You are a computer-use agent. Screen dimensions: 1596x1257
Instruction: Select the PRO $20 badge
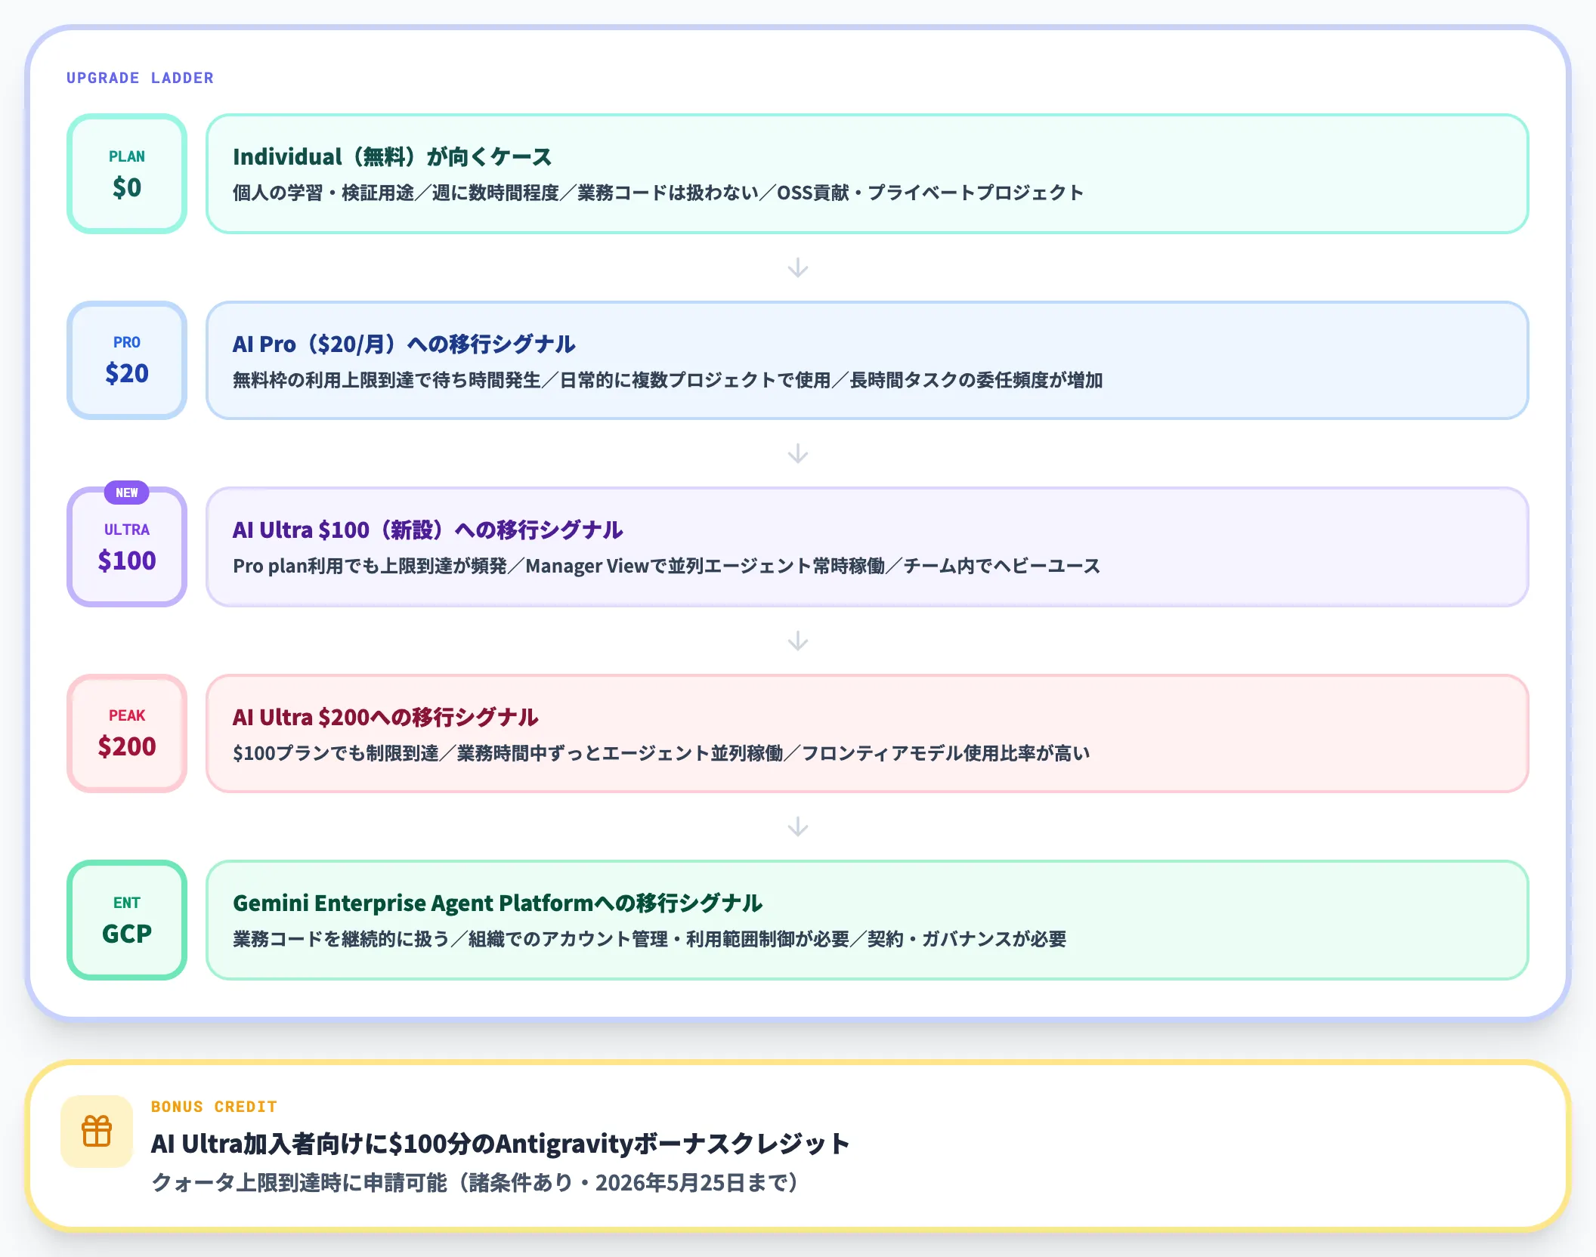[127, 360]
